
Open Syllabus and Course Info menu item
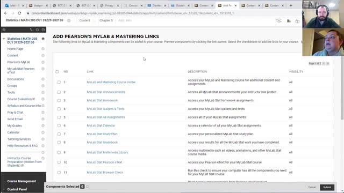[24, 106]
